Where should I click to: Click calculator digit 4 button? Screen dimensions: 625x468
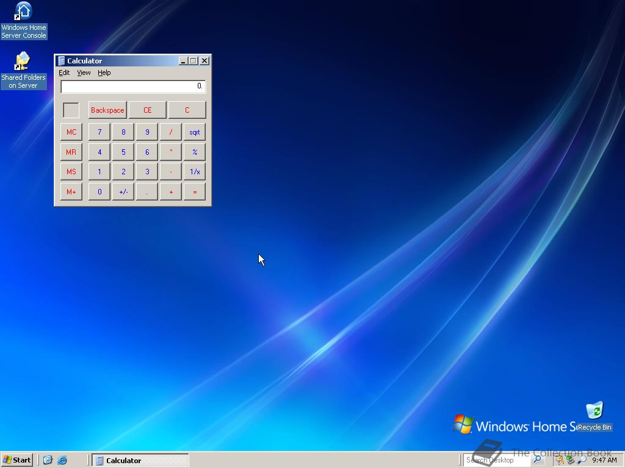pyautogui.click(x=99, y=152)
